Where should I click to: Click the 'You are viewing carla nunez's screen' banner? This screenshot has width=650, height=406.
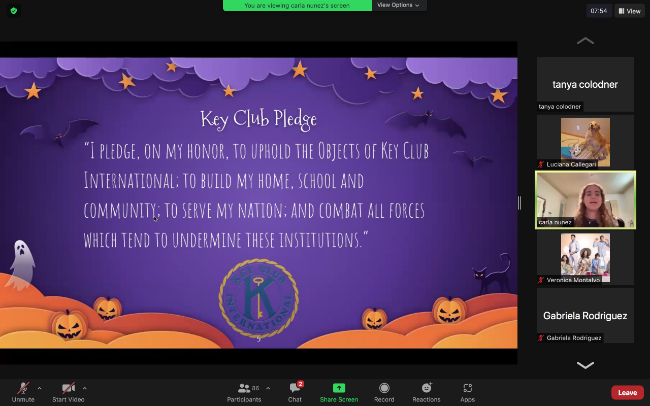[x=298, y=6]
